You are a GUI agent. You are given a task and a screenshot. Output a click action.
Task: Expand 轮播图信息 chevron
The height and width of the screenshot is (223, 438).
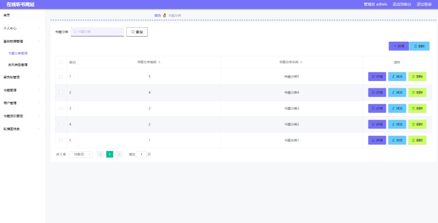39,129
